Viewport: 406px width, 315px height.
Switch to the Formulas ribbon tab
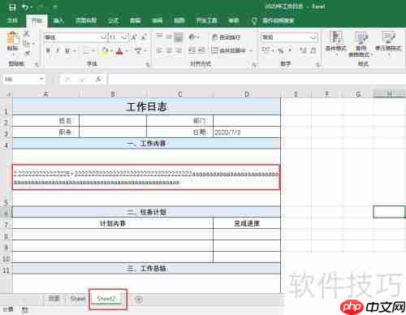point(113,20)
